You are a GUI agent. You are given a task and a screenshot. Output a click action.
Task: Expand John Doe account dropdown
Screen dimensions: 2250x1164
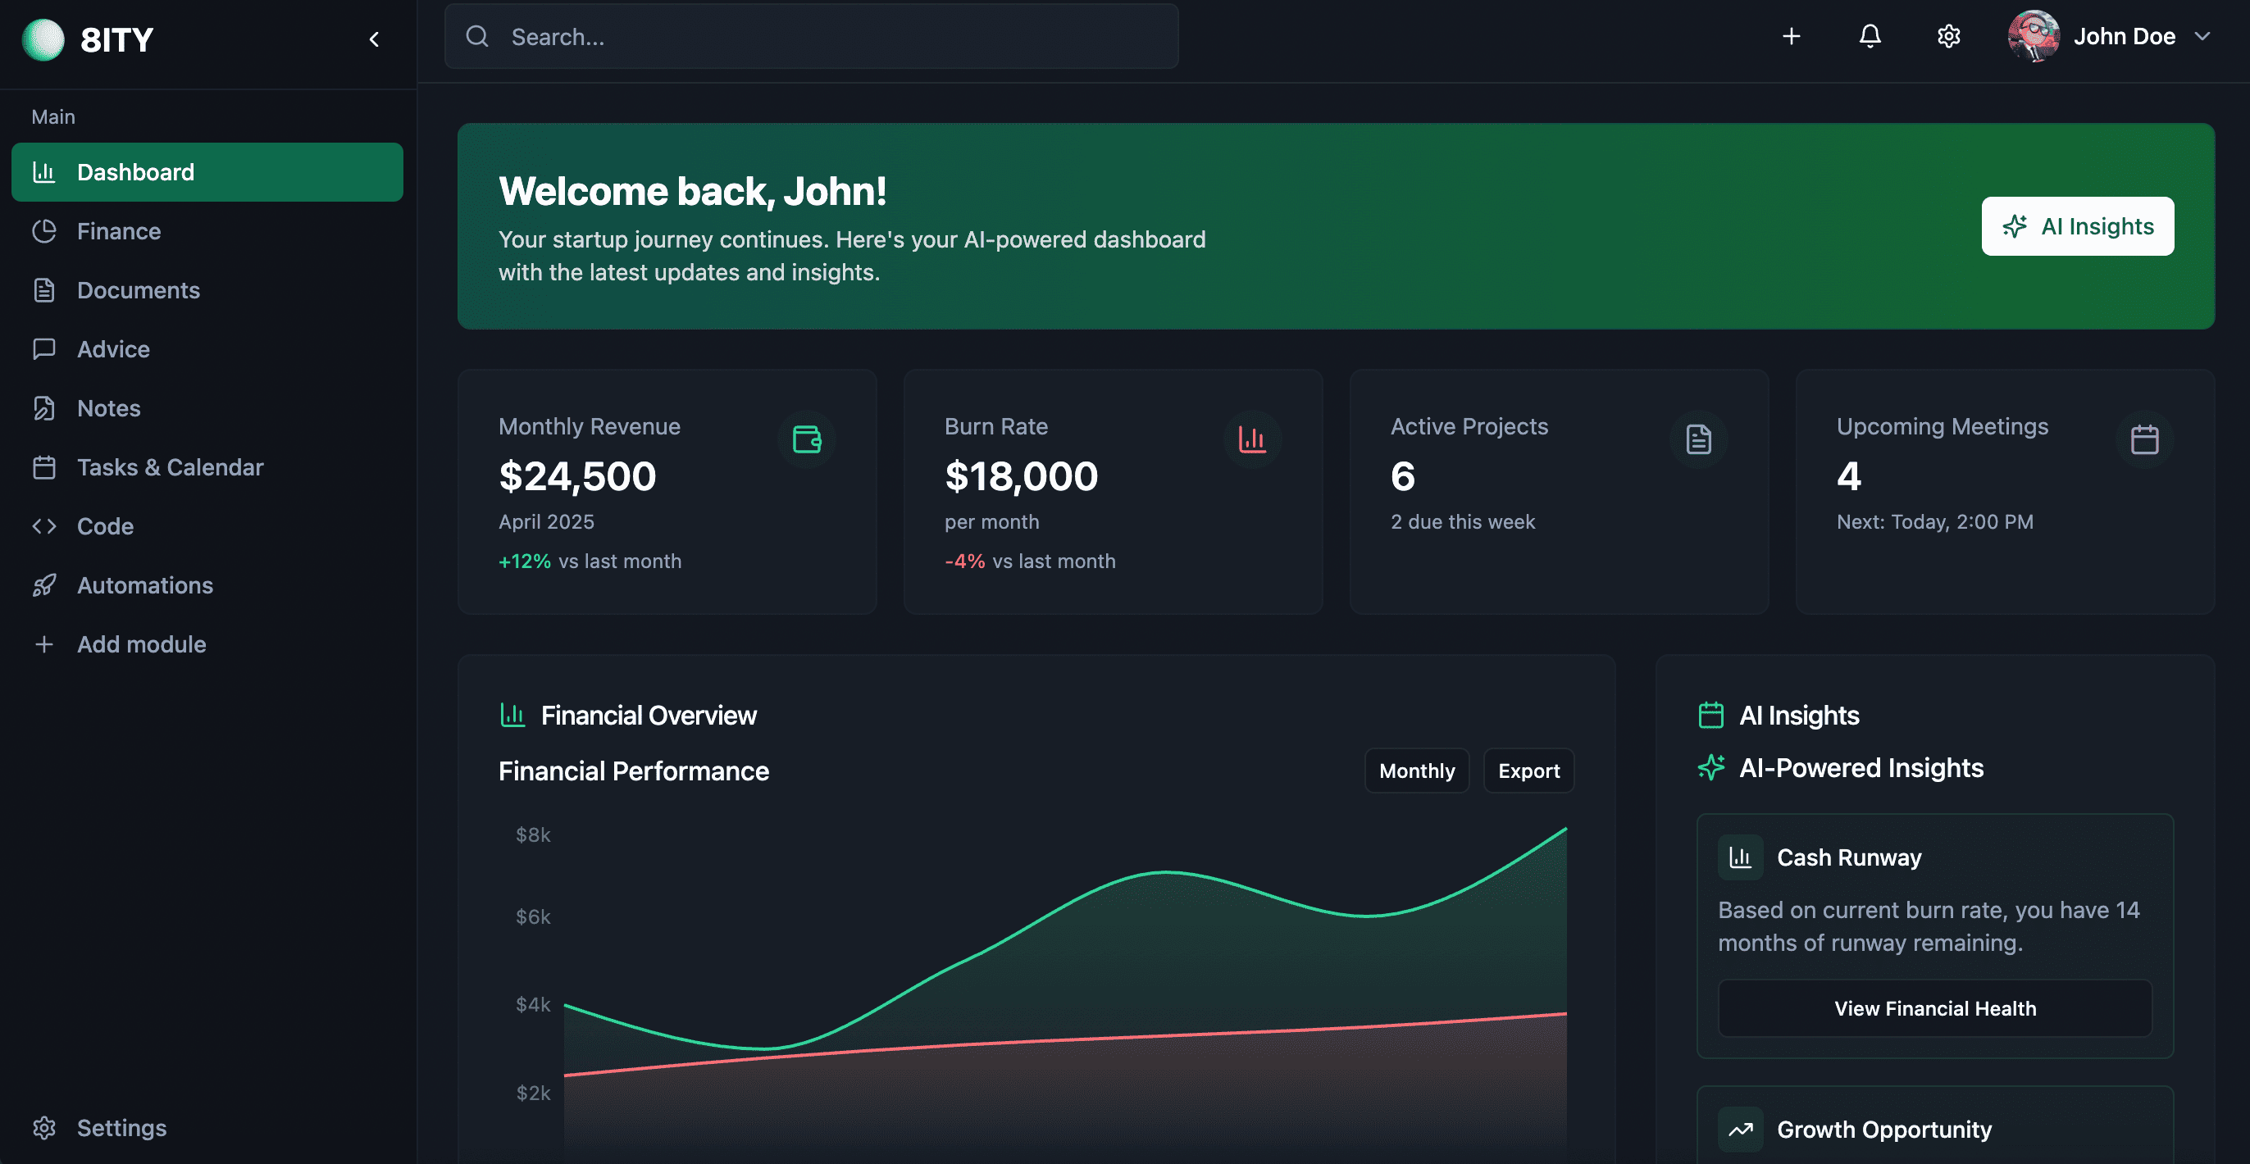point(2202,37)
